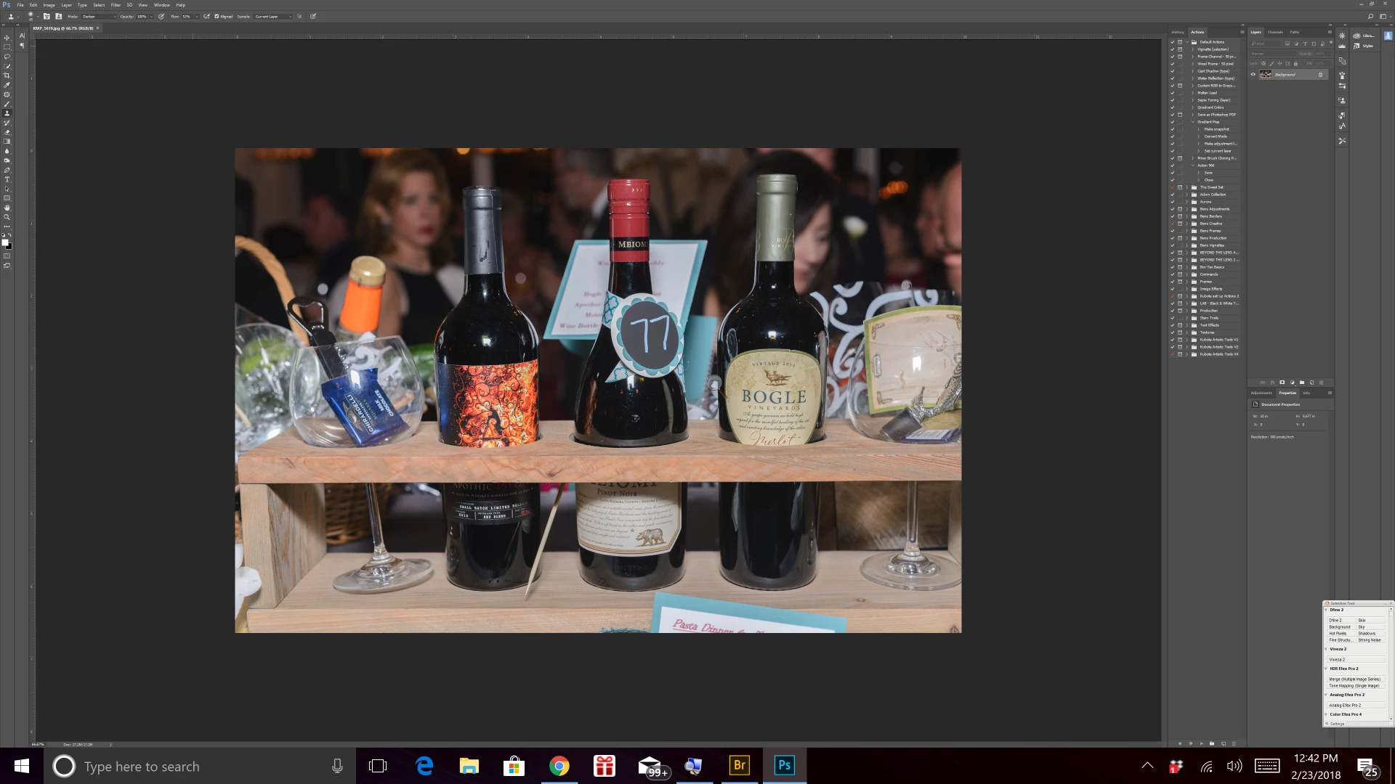Toggle checkmark for Vignette (selection) action

pos(1172,49)
